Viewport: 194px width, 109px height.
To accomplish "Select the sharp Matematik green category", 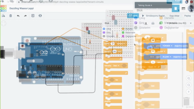I will click(x=129, y=32).
